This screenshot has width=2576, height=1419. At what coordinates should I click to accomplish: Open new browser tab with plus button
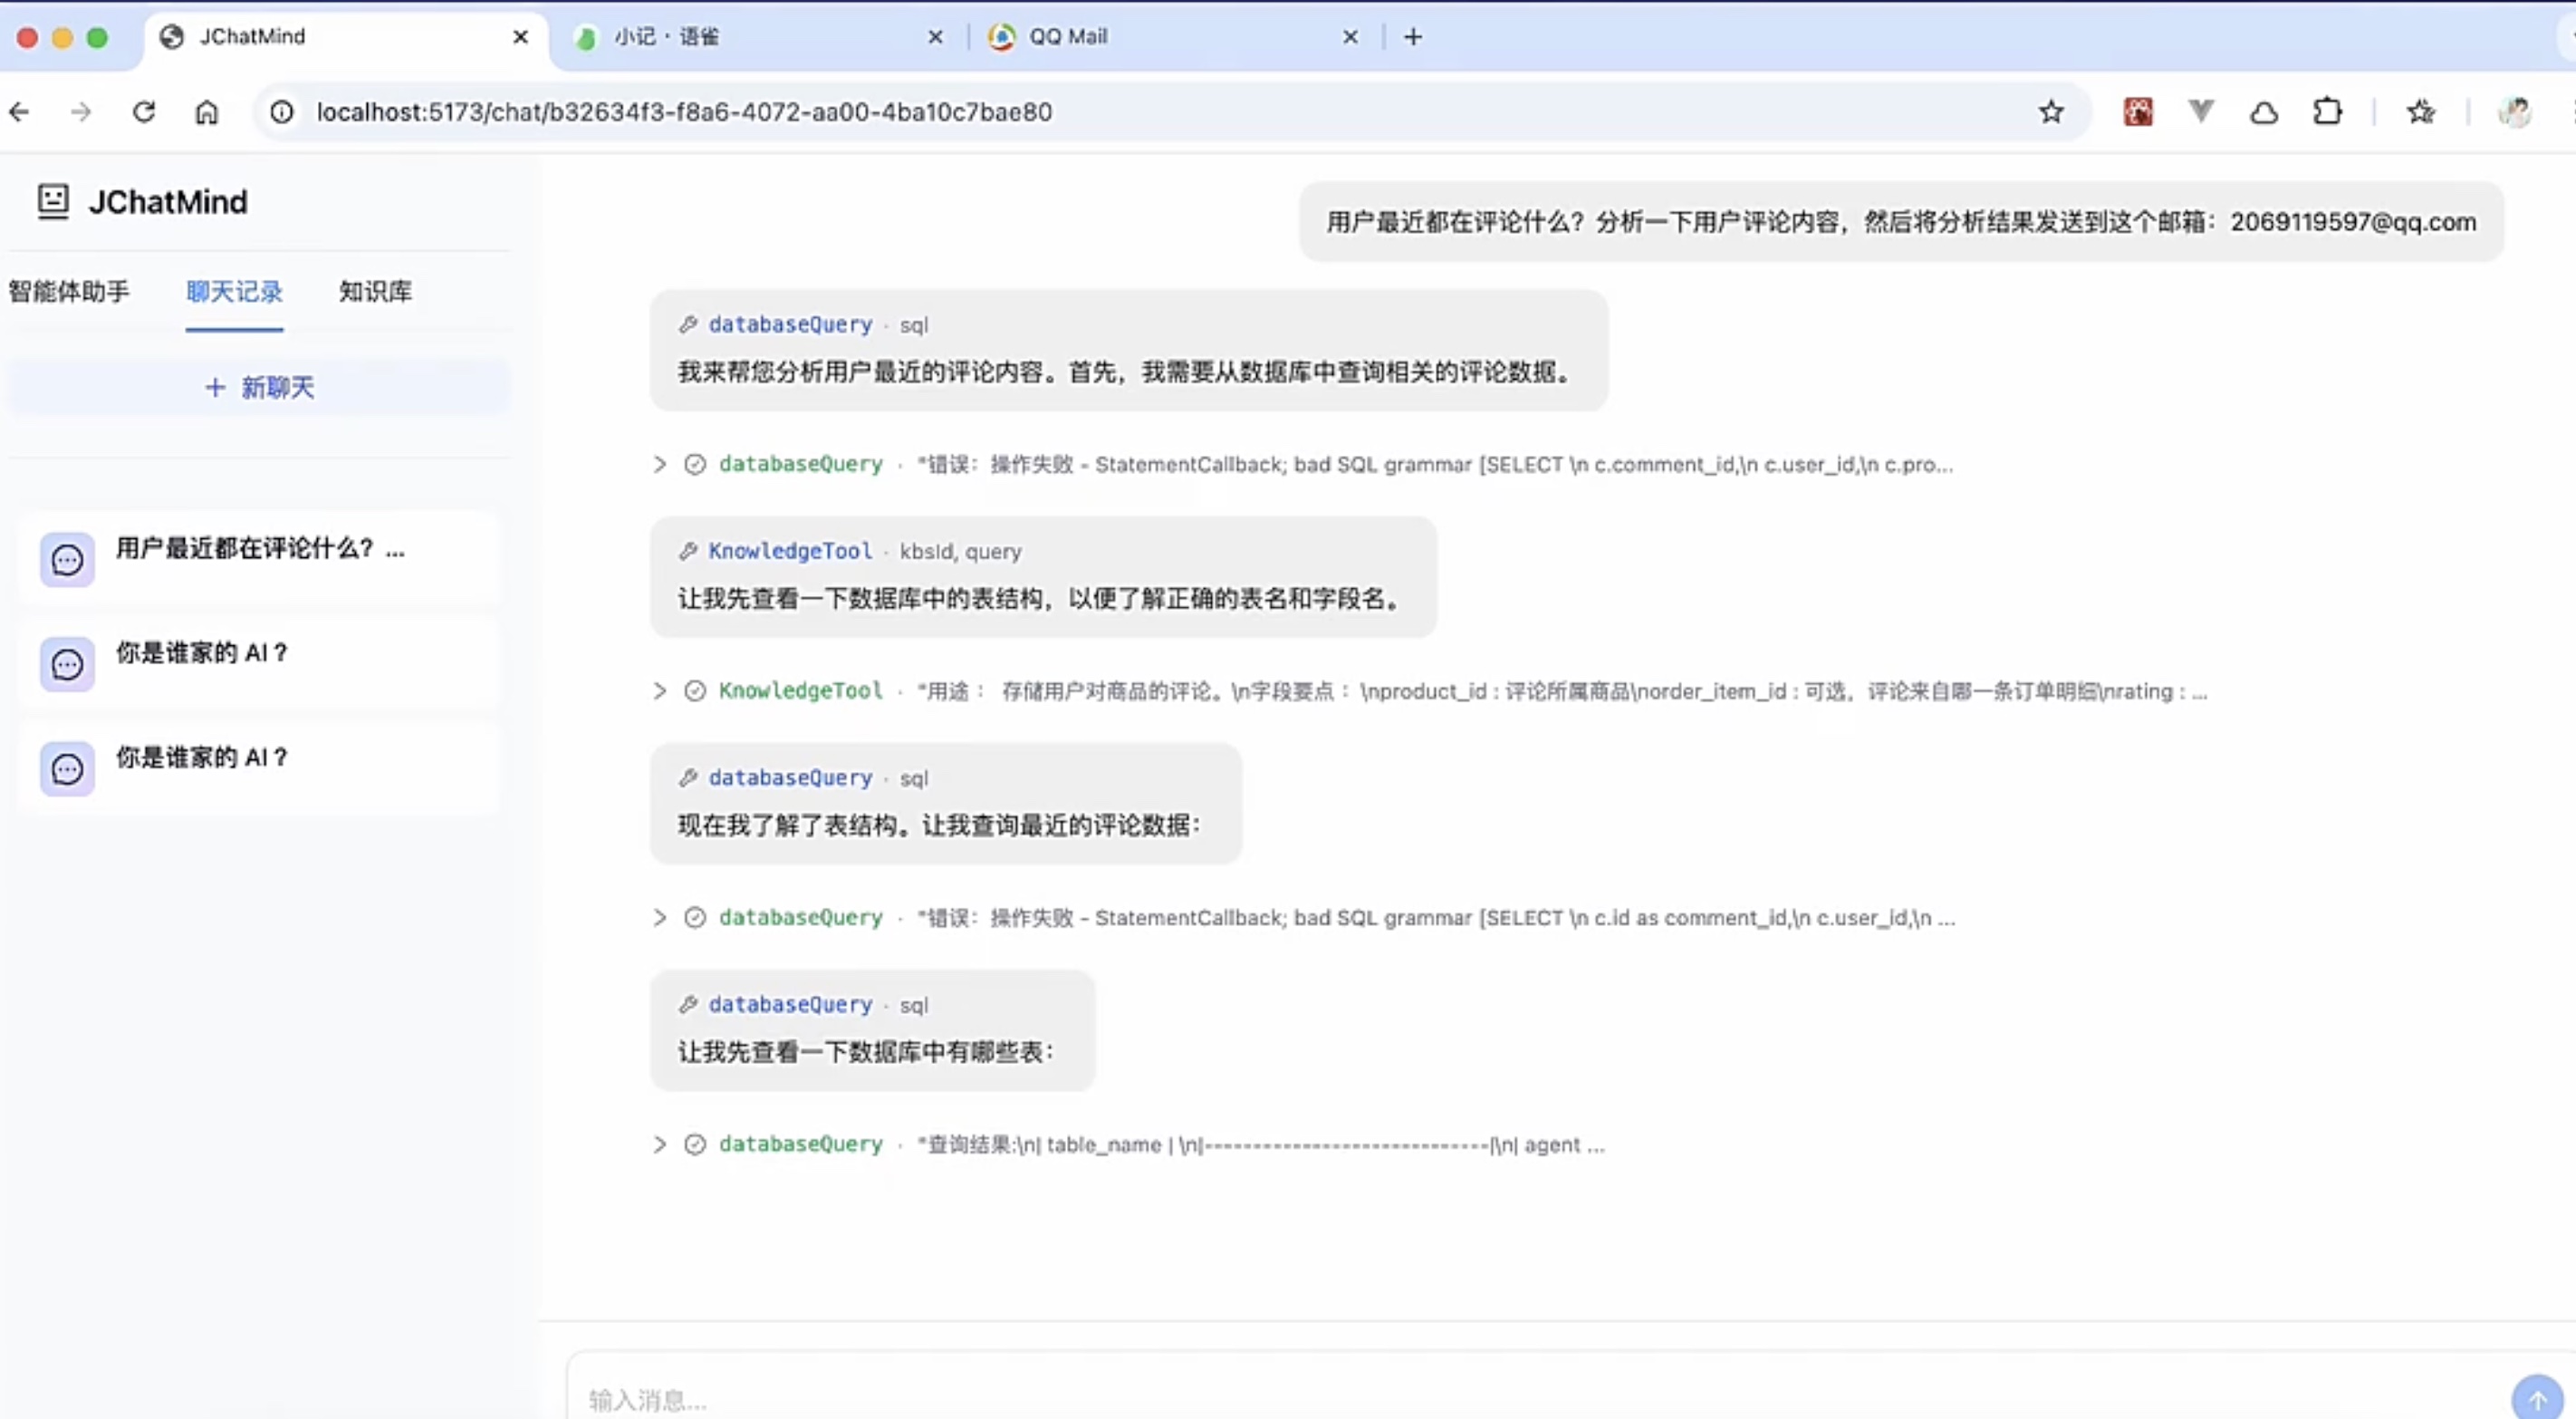point(1413,37)
